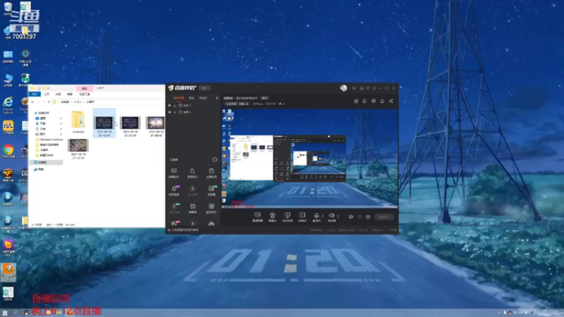Open Google Chrome desktop icon
Image resolution: width=564 pixels, height=317 pixels.
8,151
